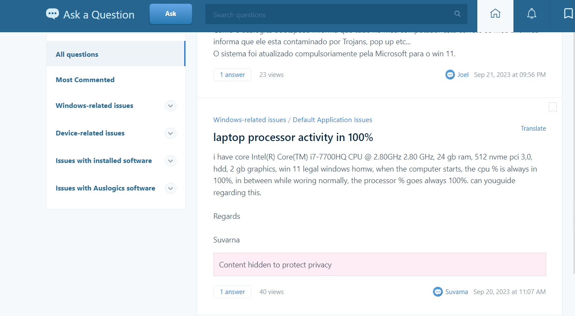Open Joel's profile name link
The image size is (575, 316).
[x=463, y=75]
